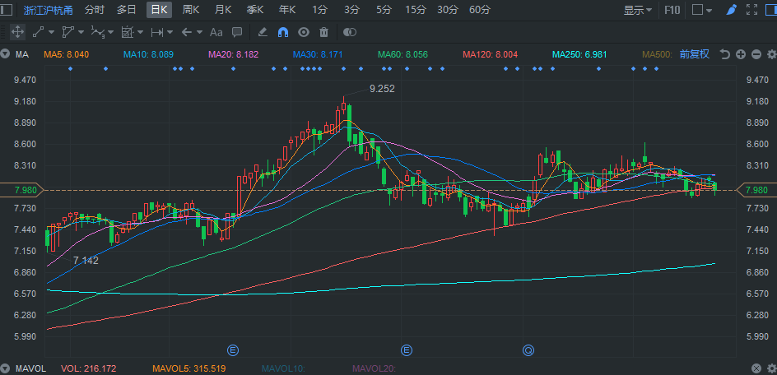The width and height of the screenshot is (777, 375).
Task: Open dropdown arrow next to range tool
Action: pyautogui.click(x=170, y=32)
